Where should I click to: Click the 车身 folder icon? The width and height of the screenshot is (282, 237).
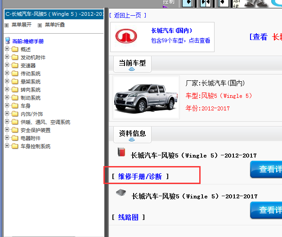[15, 105]
